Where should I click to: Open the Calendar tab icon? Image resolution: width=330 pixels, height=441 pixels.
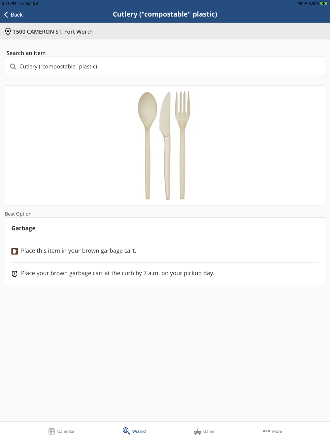pos(51,431)
